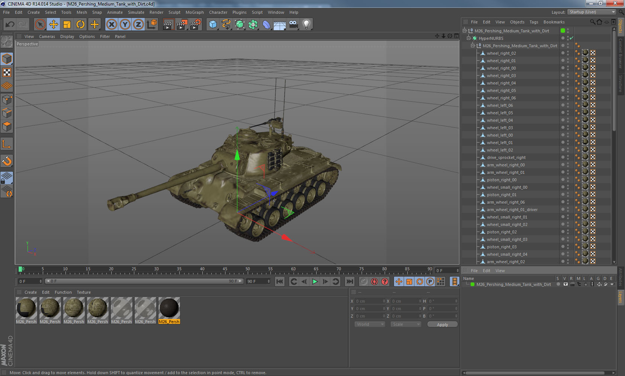Image resolution: width=625 pixels, height=376 pixels.
Task: Click frame 45 on the timeline ruler
Action: (x=225, y=270)
